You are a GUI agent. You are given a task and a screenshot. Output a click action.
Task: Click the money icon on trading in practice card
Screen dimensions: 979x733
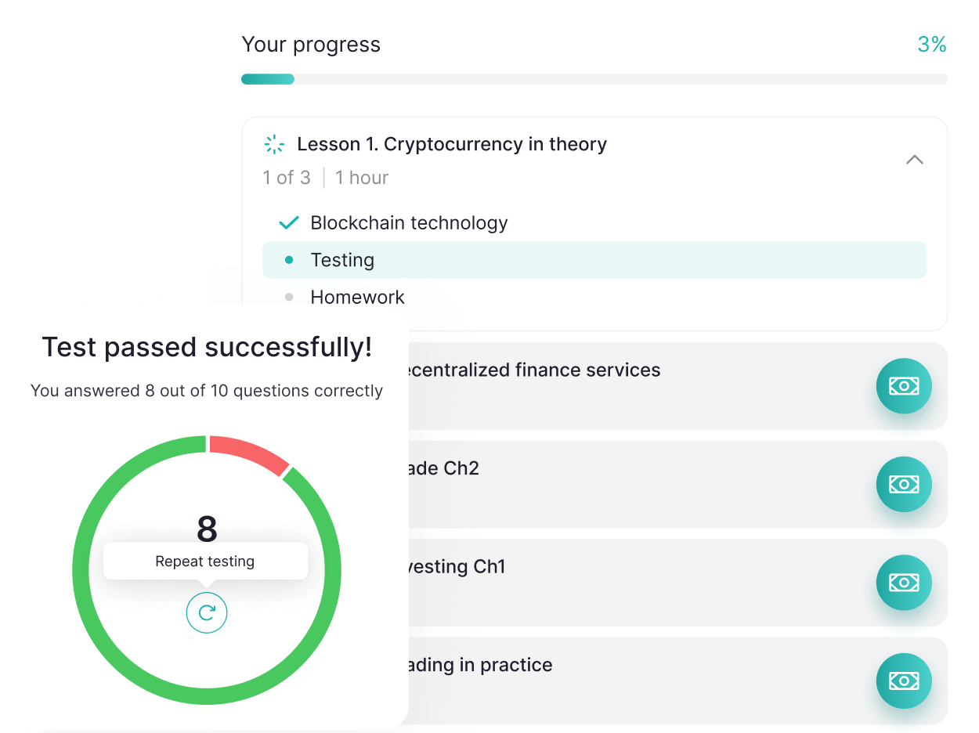(904, 681)
